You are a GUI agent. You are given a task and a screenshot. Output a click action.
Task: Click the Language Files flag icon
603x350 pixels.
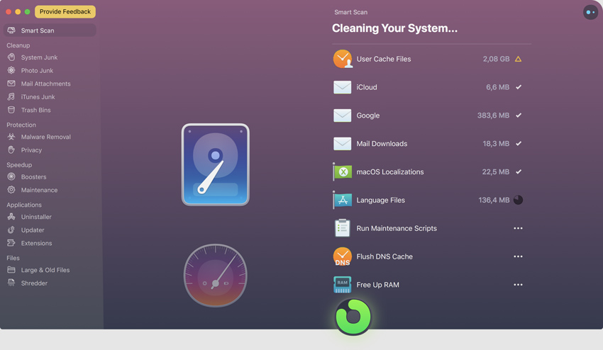(342, 201)
